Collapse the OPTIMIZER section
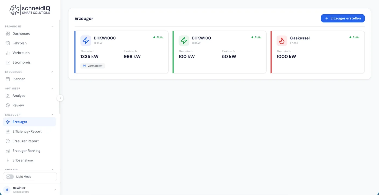Screen dimensions: 379x195 coord(53,88)
